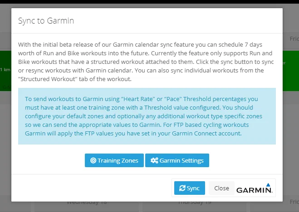This screenshot has height=212, width=299.
Task: Click the blue threshold information box
Action: tap(147, 116)
